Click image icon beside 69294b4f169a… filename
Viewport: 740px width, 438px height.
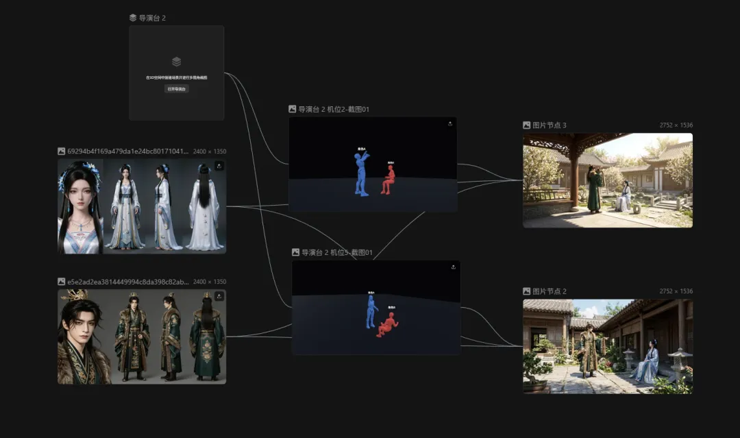pyautogui.click(x=62, y=151)
